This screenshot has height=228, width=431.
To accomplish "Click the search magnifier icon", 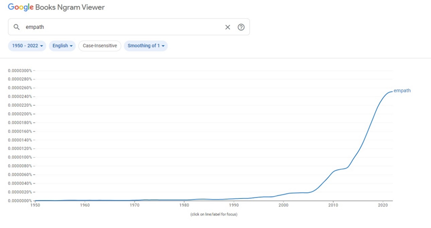I will coord(16,27).
